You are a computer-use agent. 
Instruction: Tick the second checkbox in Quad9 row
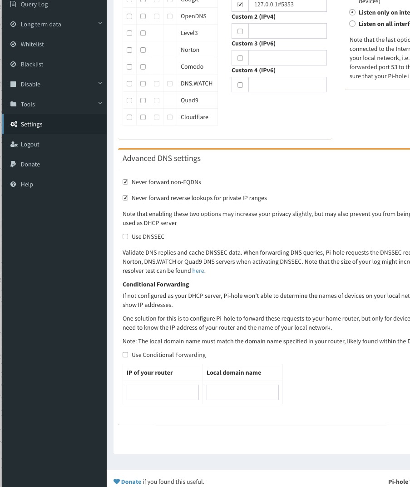pos(143,100)
